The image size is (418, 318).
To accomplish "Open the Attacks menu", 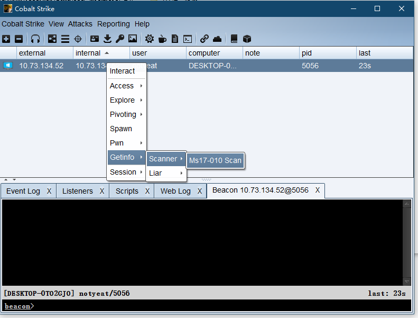I will pyautogui.click(x=80, y=24).
